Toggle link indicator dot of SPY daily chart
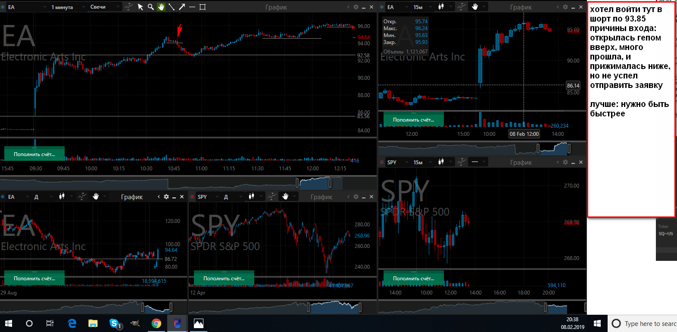Viewport: 677px width, 332px height. coord(192,197)
